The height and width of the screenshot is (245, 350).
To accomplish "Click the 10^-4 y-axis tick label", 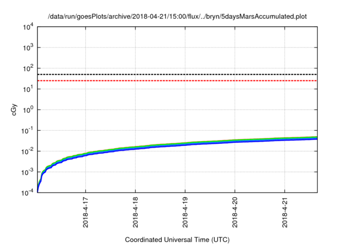I will [26, 193].
